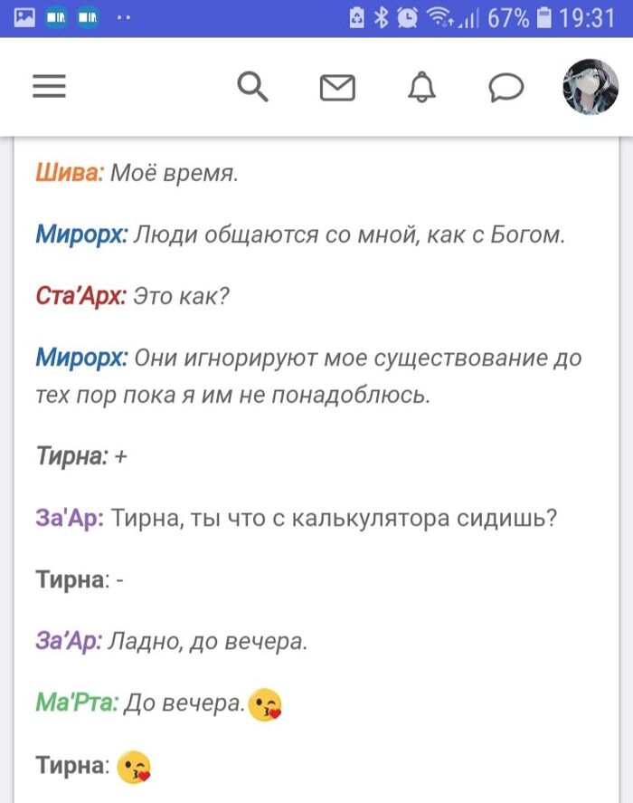Tap the alarm clock status icon
Viewport: 633px width, 803px height.
[x=408, y=18]
